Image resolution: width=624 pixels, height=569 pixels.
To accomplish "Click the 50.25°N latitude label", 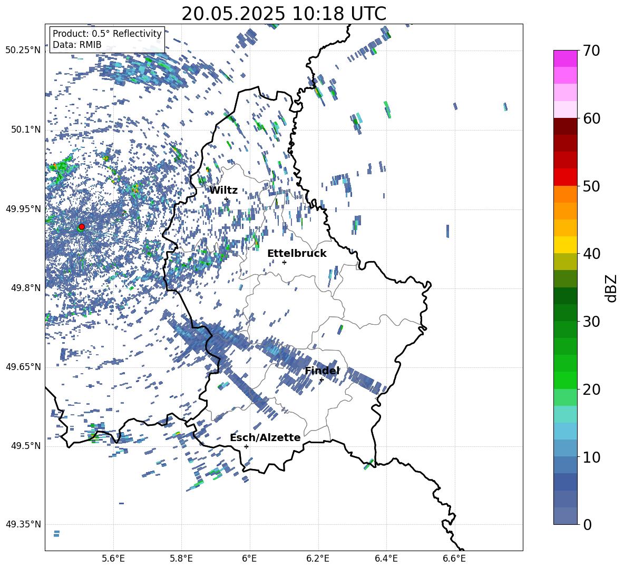I will [x=23, y=51].
